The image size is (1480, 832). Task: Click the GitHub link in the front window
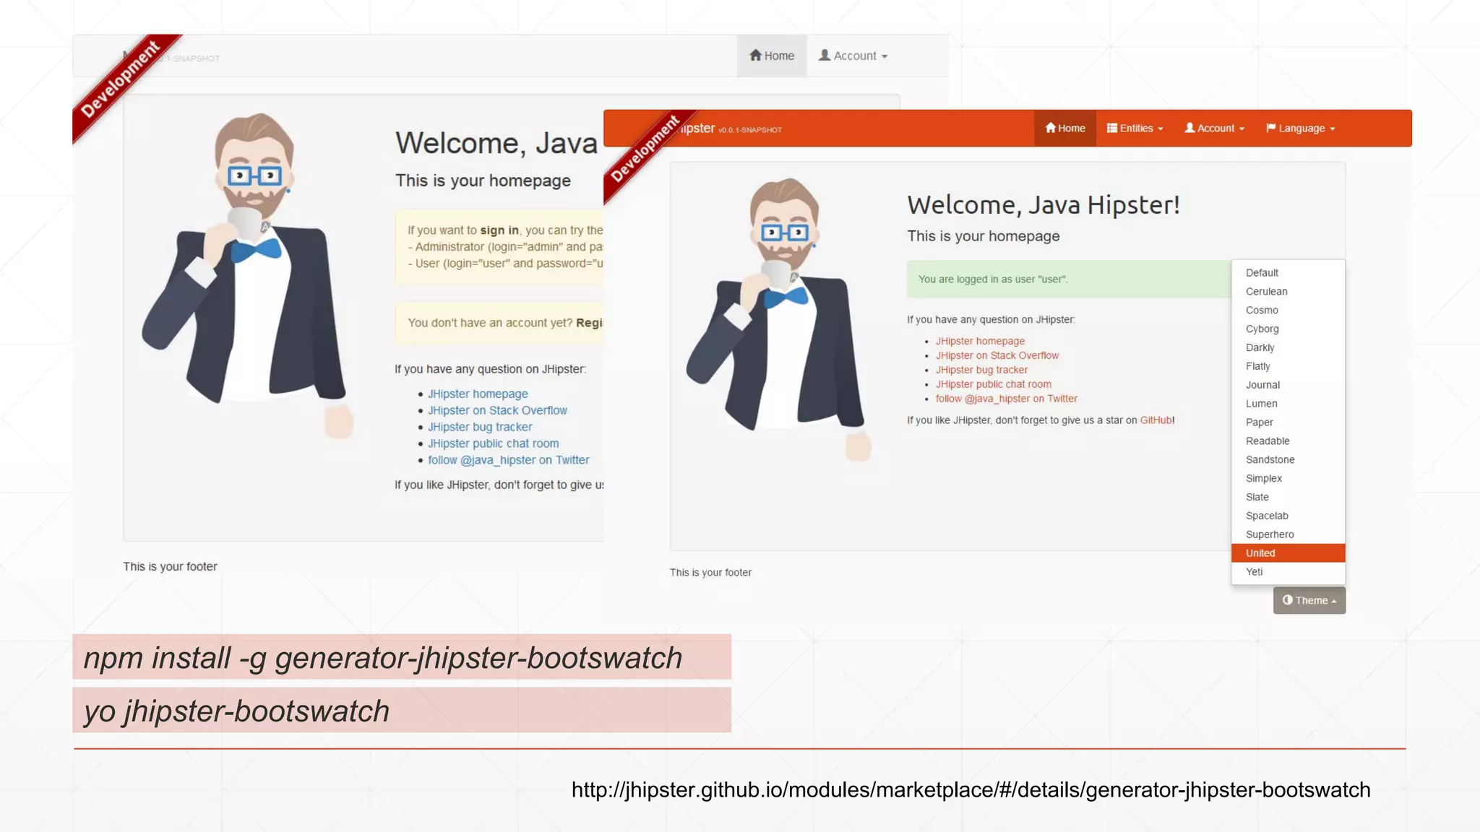tap(1156, 420)
